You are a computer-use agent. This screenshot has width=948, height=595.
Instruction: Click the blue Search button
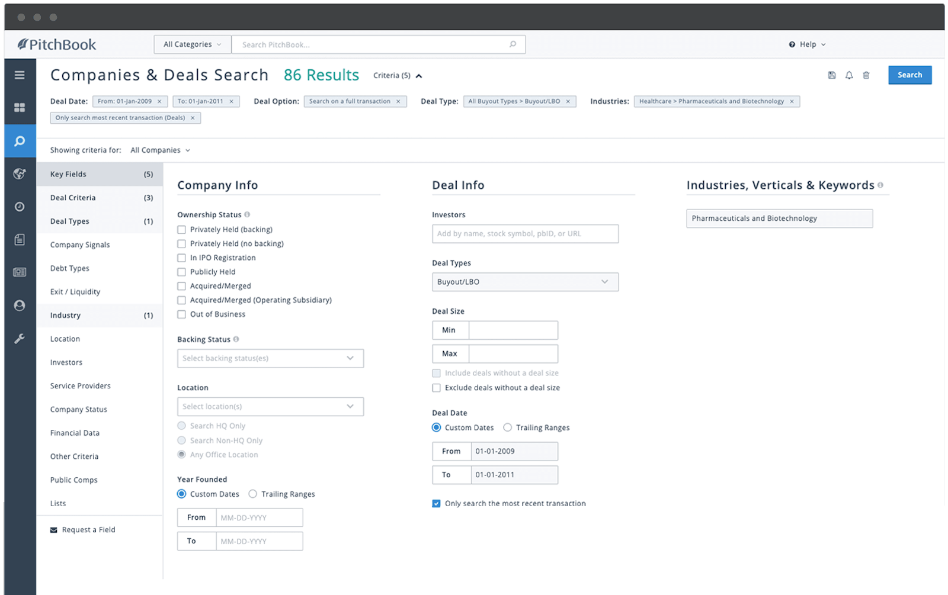[909, 75]
